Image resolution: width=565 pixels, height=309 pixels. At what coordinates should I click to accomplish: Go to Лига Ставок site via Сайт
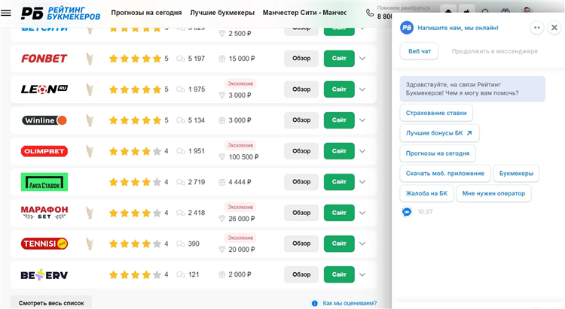(x=339, y=182)
